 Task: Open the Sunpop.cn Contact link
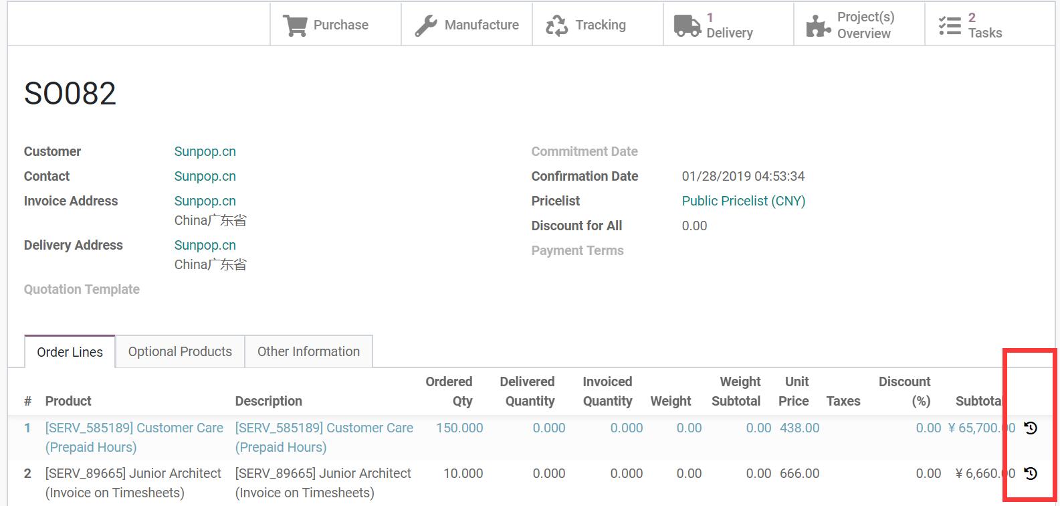coord(205,177)
